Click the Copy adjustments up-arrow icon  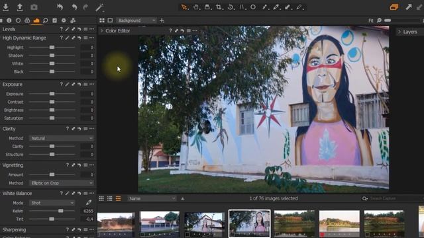point(409,7)
